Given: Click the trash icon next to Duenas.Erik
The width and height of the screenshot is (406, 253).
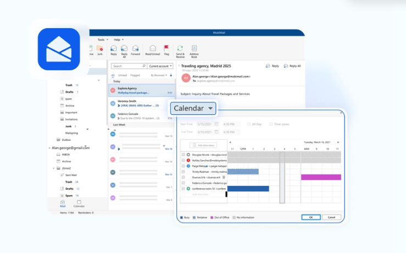Looking at the screenshot, I should click(224, 177).
